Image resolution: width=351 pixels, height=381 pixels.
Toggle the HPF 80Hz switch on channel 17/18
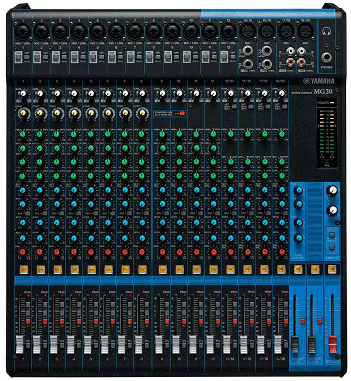point(268,107)
